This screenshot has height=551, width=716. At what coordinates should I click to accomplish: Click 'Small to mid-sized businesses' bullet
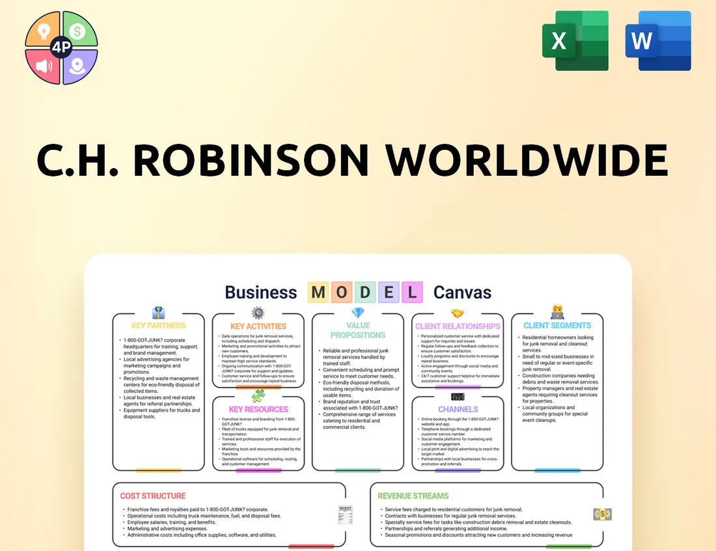coord(557,363)
